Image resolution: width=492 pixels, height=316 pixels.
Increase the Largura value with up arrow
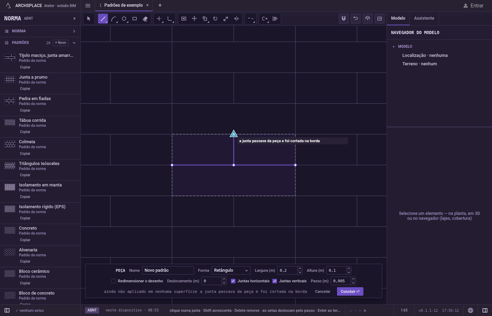pos(300,269)
